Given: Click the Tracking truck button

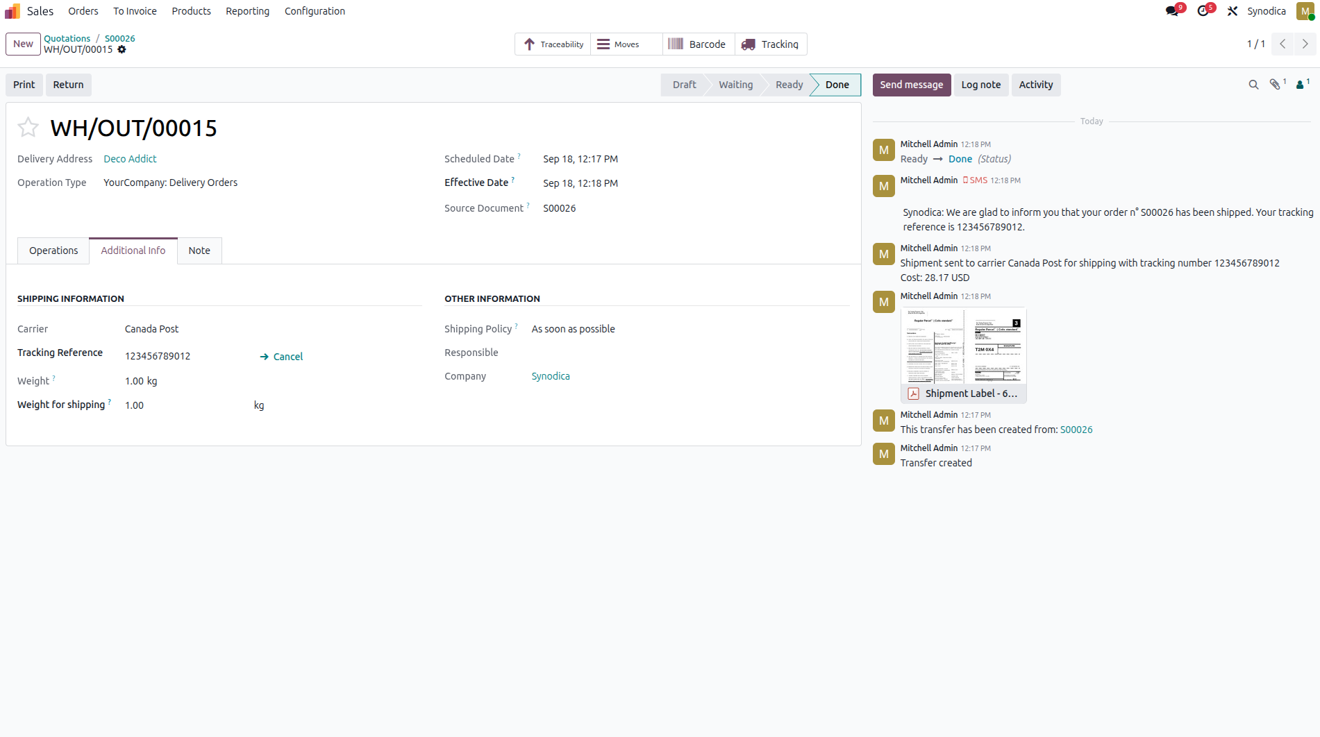Looking at the screenshot, I should click(x=771, y=44).
